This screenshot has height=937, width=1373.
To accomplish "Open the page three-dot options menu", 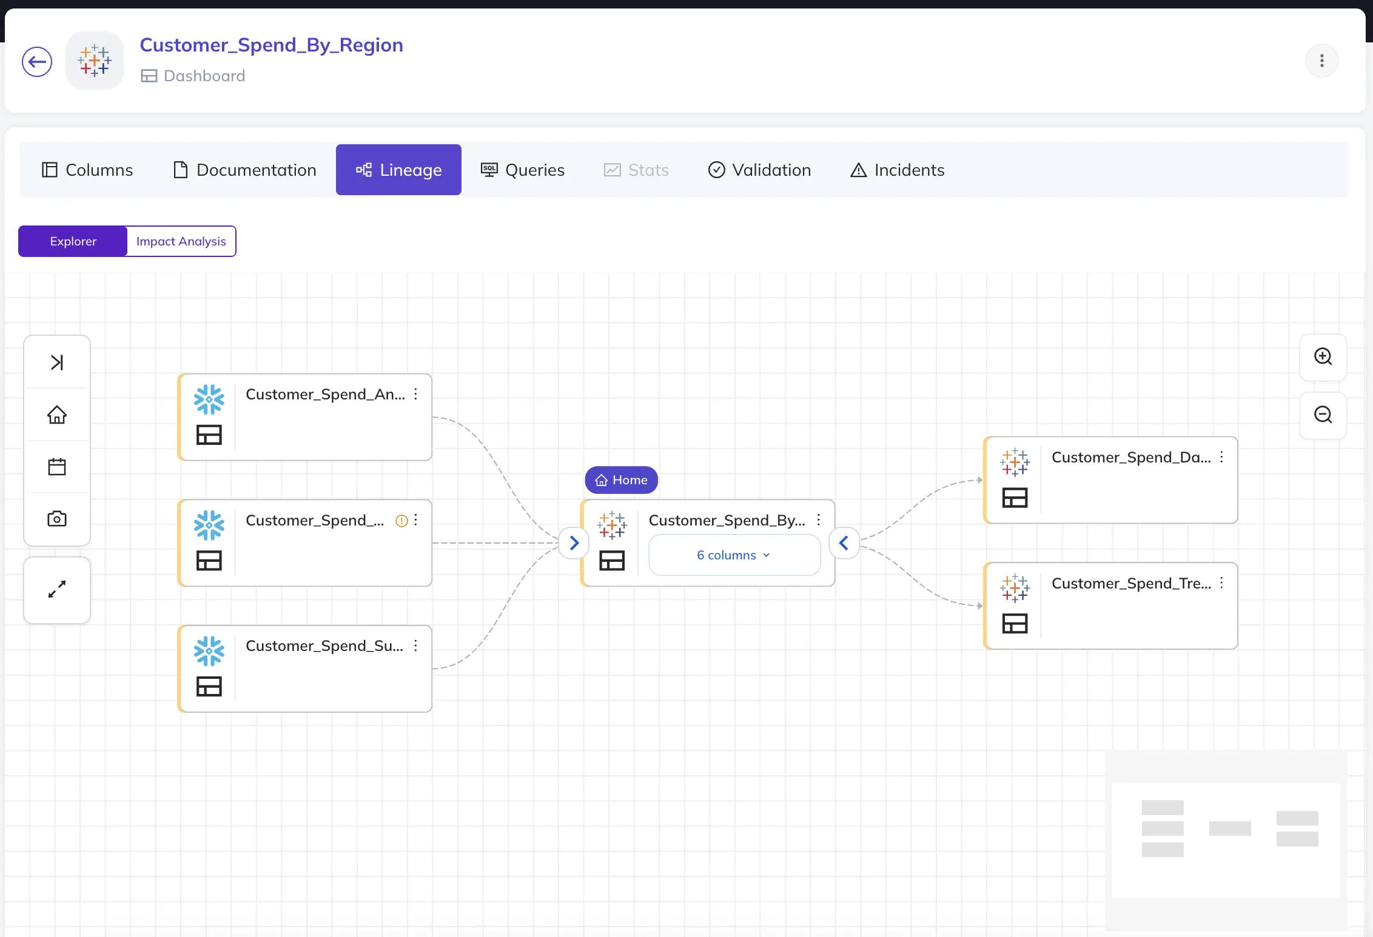I will 1322,61.
